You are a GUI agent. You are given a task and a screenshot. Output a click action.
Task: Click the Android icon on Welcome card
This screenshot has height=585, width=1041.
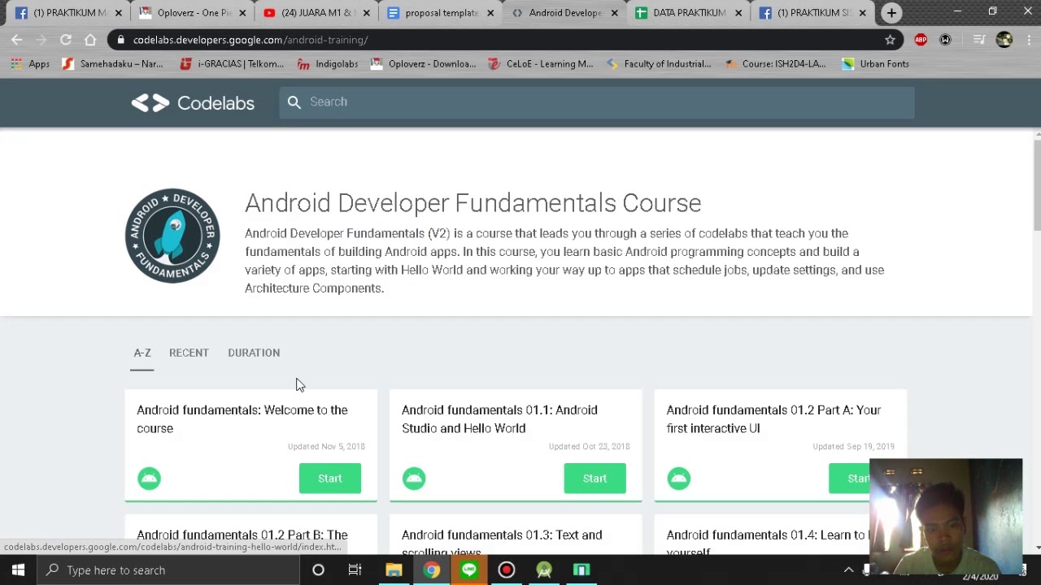[x=149, y=479]
